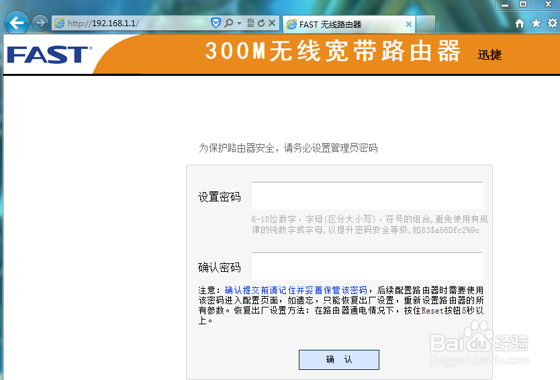Click the 确认密码 password field
The image size is (560, 380).
pos(367,267)
